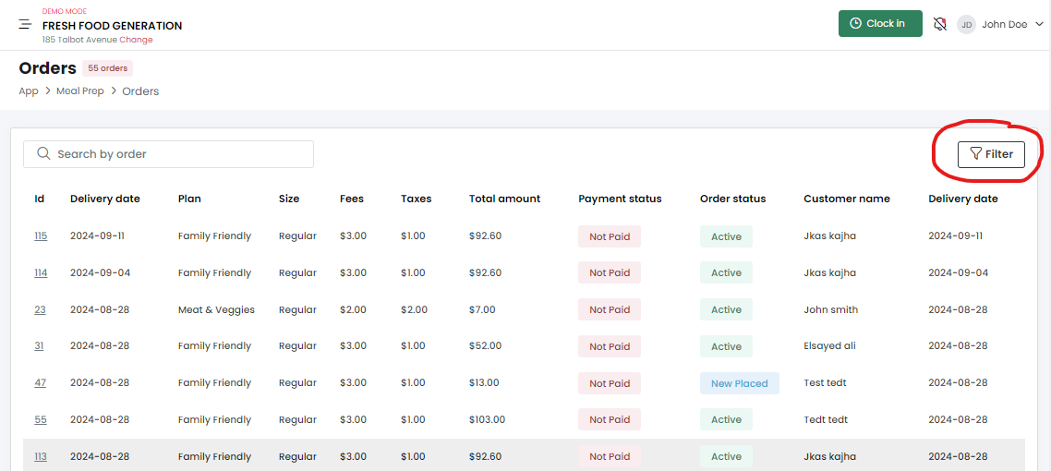The height and width of the screenshot is (471, 1051).
Task: Open order Id 115
Action: coord(41,235)
